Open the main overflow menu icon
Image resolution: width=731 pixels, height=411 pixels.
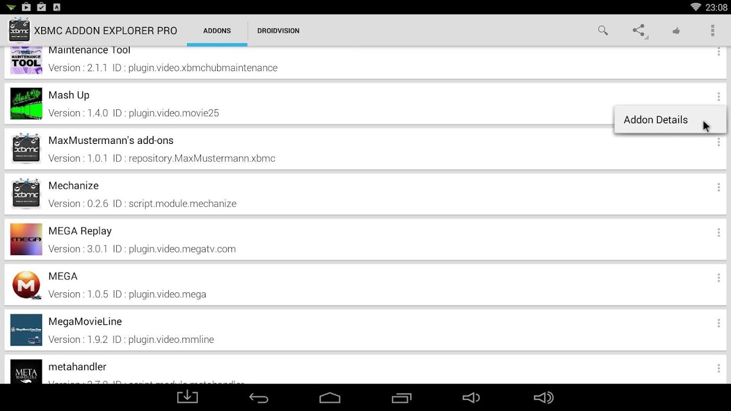(x=712, y=31)
